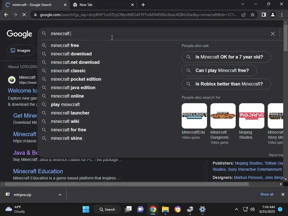Stop loading the page
288x216 pixels.
click(x=24, y=15)
